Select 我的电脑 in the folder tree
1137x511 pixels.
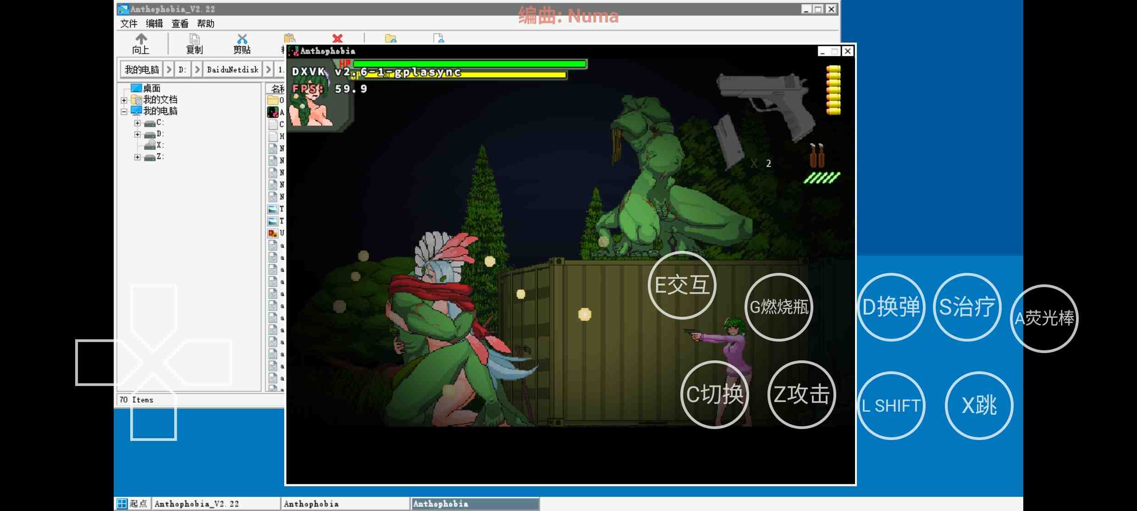(x=160, y=111)
